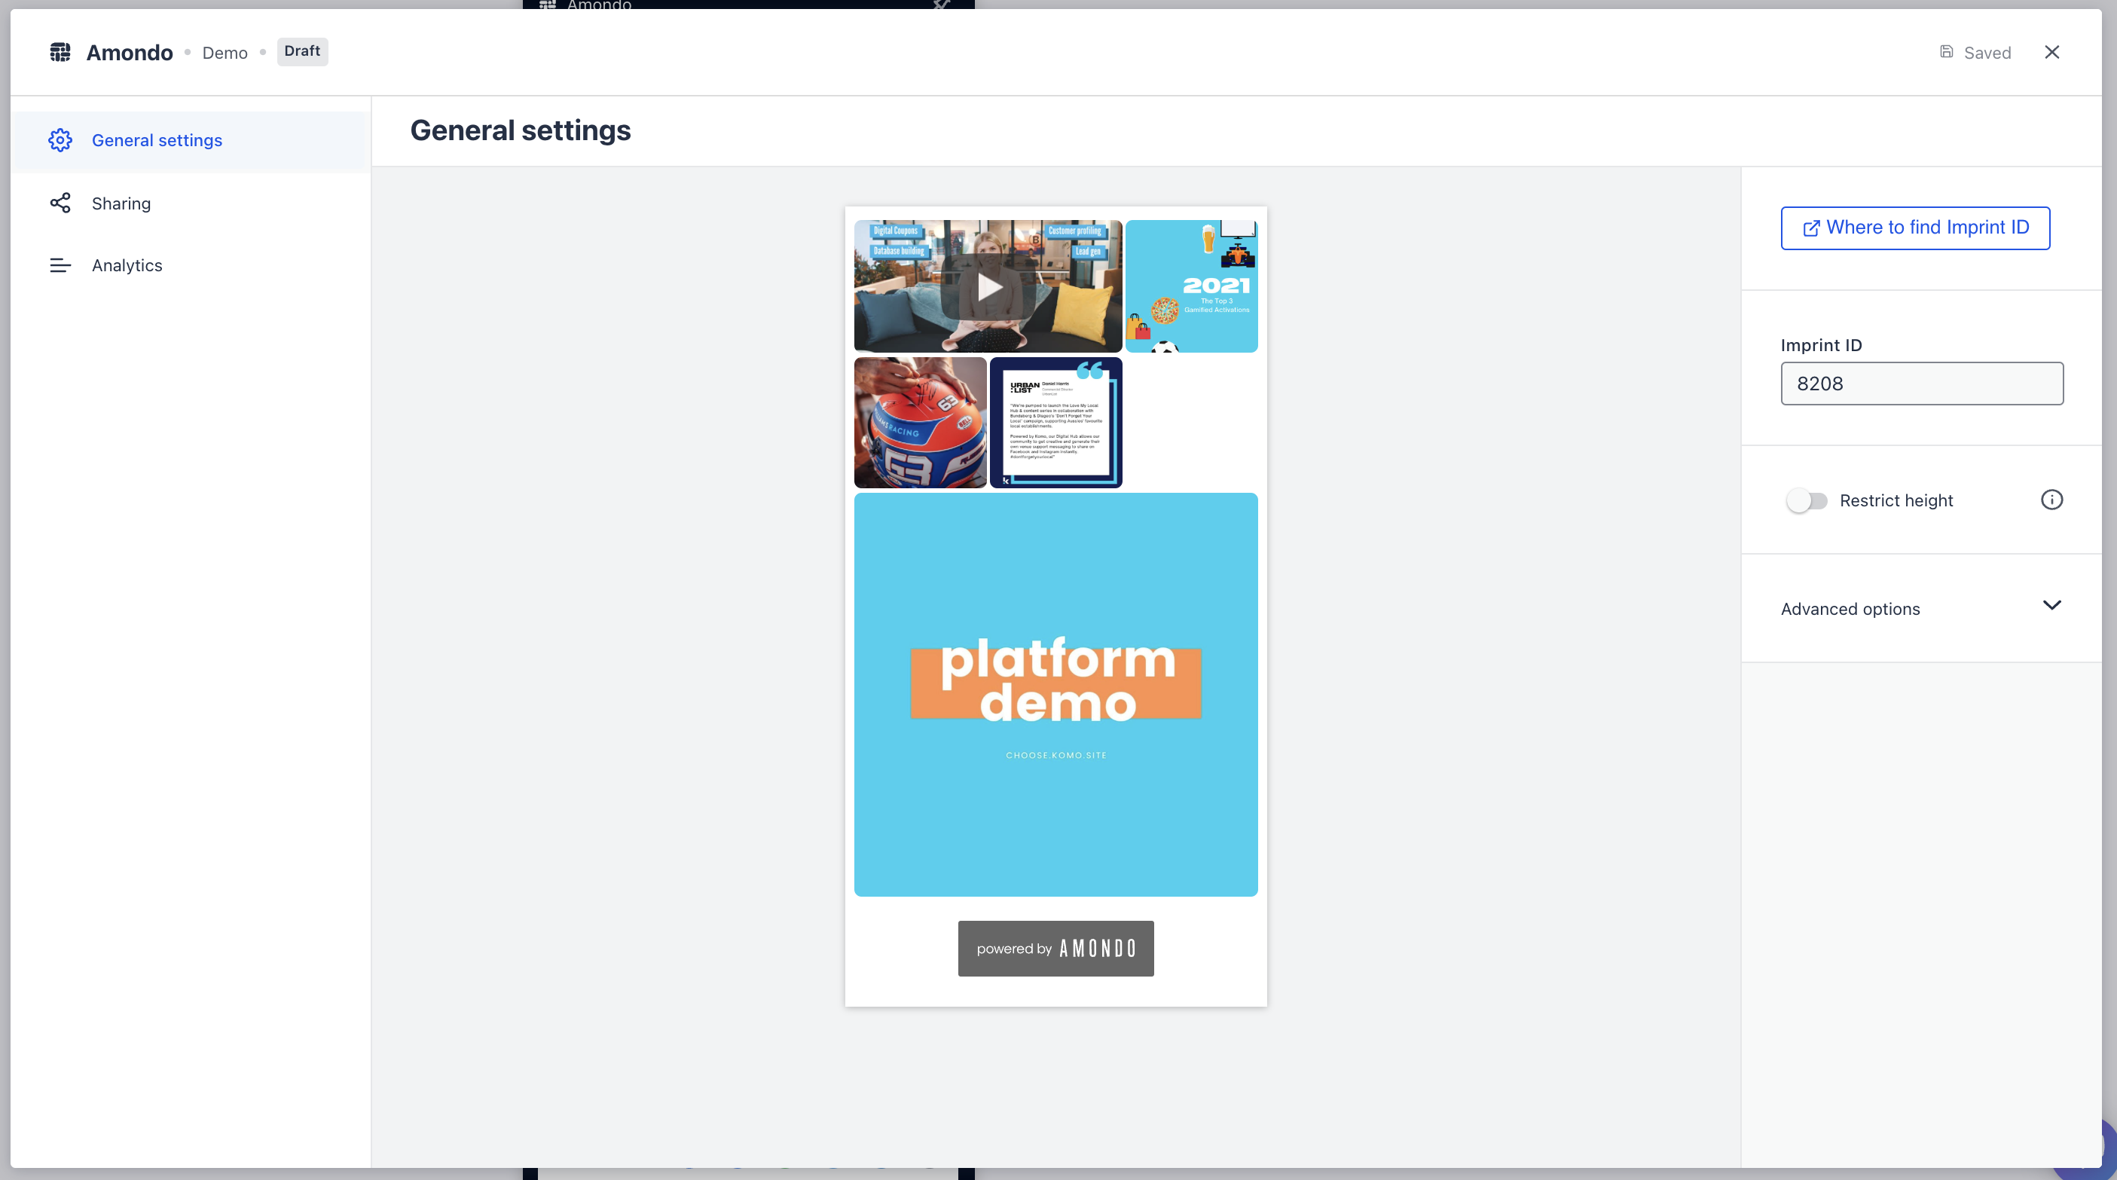
Task: Click the Sharing nodes icon
Action: pyautogui.click(x=60, y=203)
